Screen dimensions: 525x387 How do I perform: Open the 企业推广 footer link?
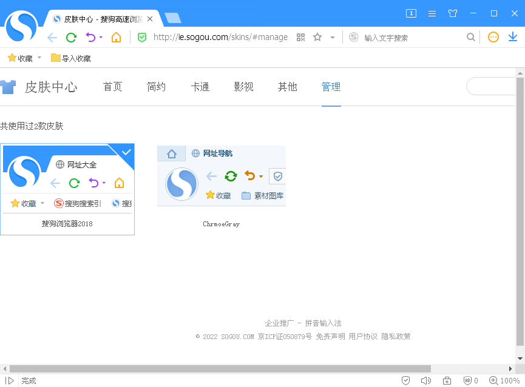tap(279, 323)
